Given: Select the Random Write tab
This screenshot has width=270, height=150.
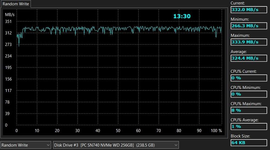Looking at the screenshot, I should tap(16, 4).
